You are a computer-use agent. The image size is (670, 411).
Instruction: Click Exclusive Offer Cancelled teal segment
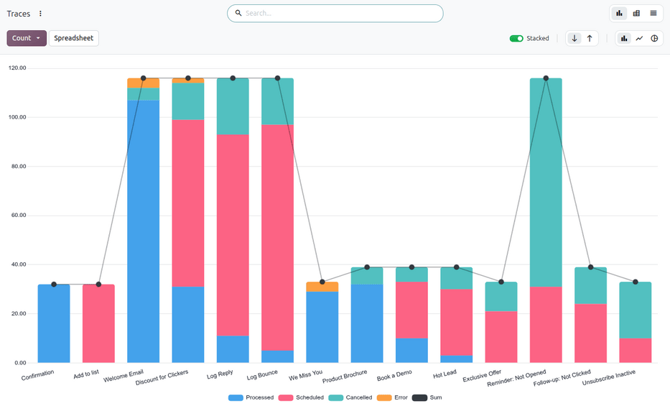pyautogui.click(x=501, y=296)
